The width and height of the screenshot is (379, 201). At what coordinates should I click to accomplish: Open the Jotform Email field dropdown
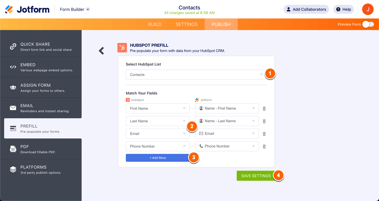tap(227, 134)
